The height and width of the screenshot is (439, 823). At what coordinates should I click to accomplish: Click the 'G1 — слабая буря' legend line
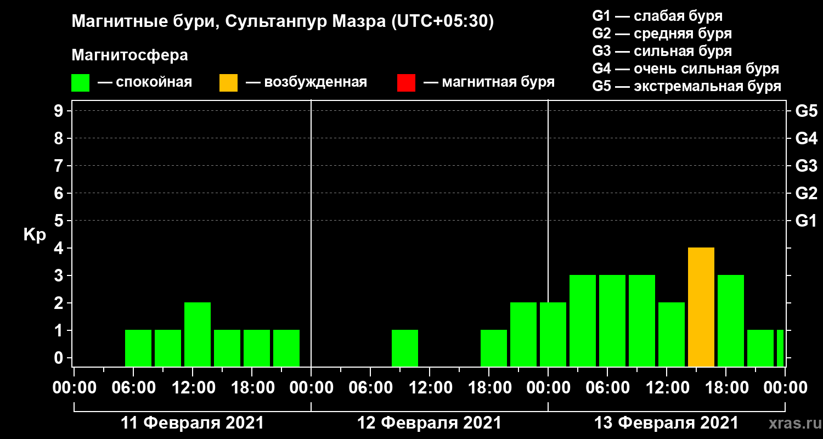(x=657, y=16)
